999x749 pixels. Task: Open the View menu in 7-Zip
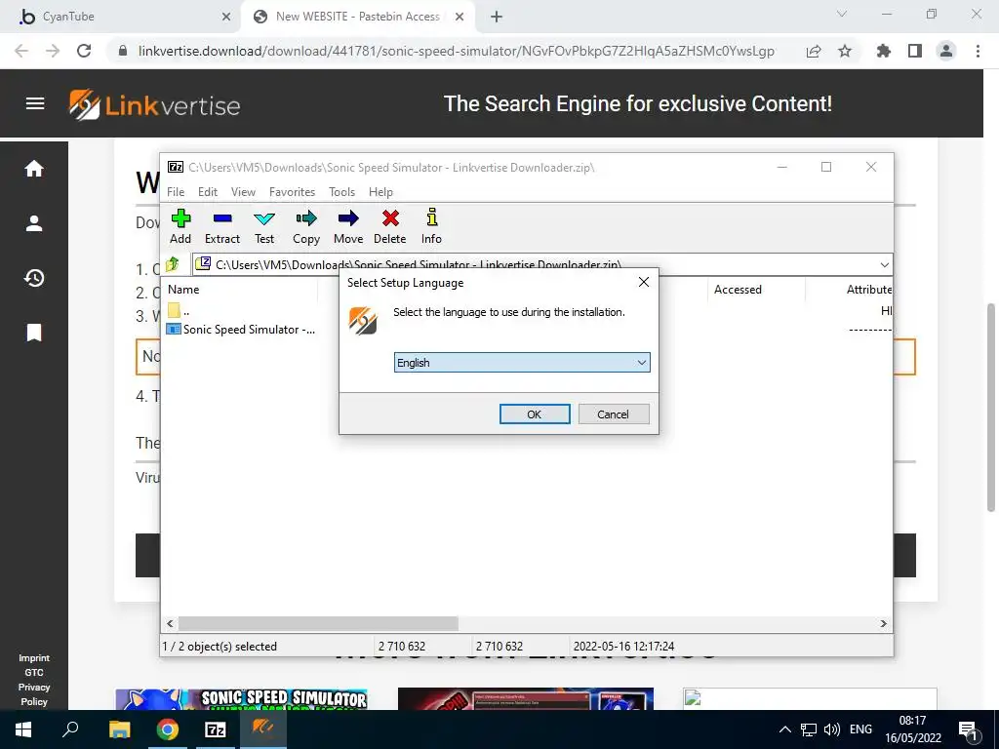pos(243,192)
